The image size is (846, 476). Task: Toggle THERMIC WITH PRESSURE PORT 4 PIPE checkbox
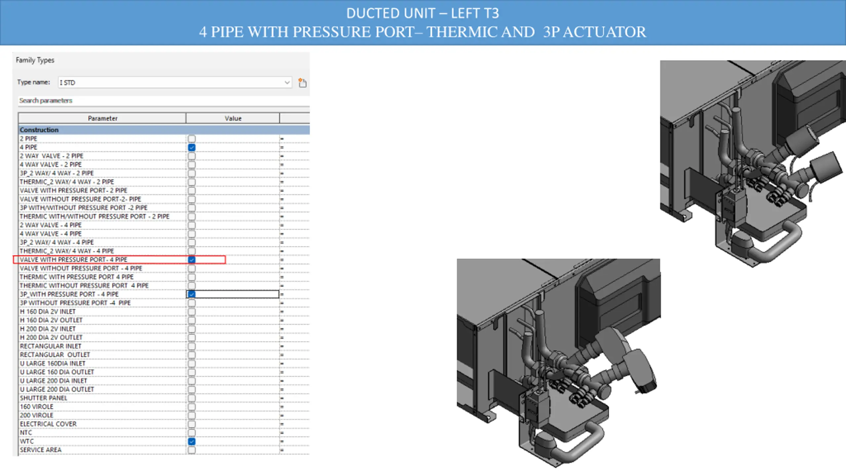(192, 277)
